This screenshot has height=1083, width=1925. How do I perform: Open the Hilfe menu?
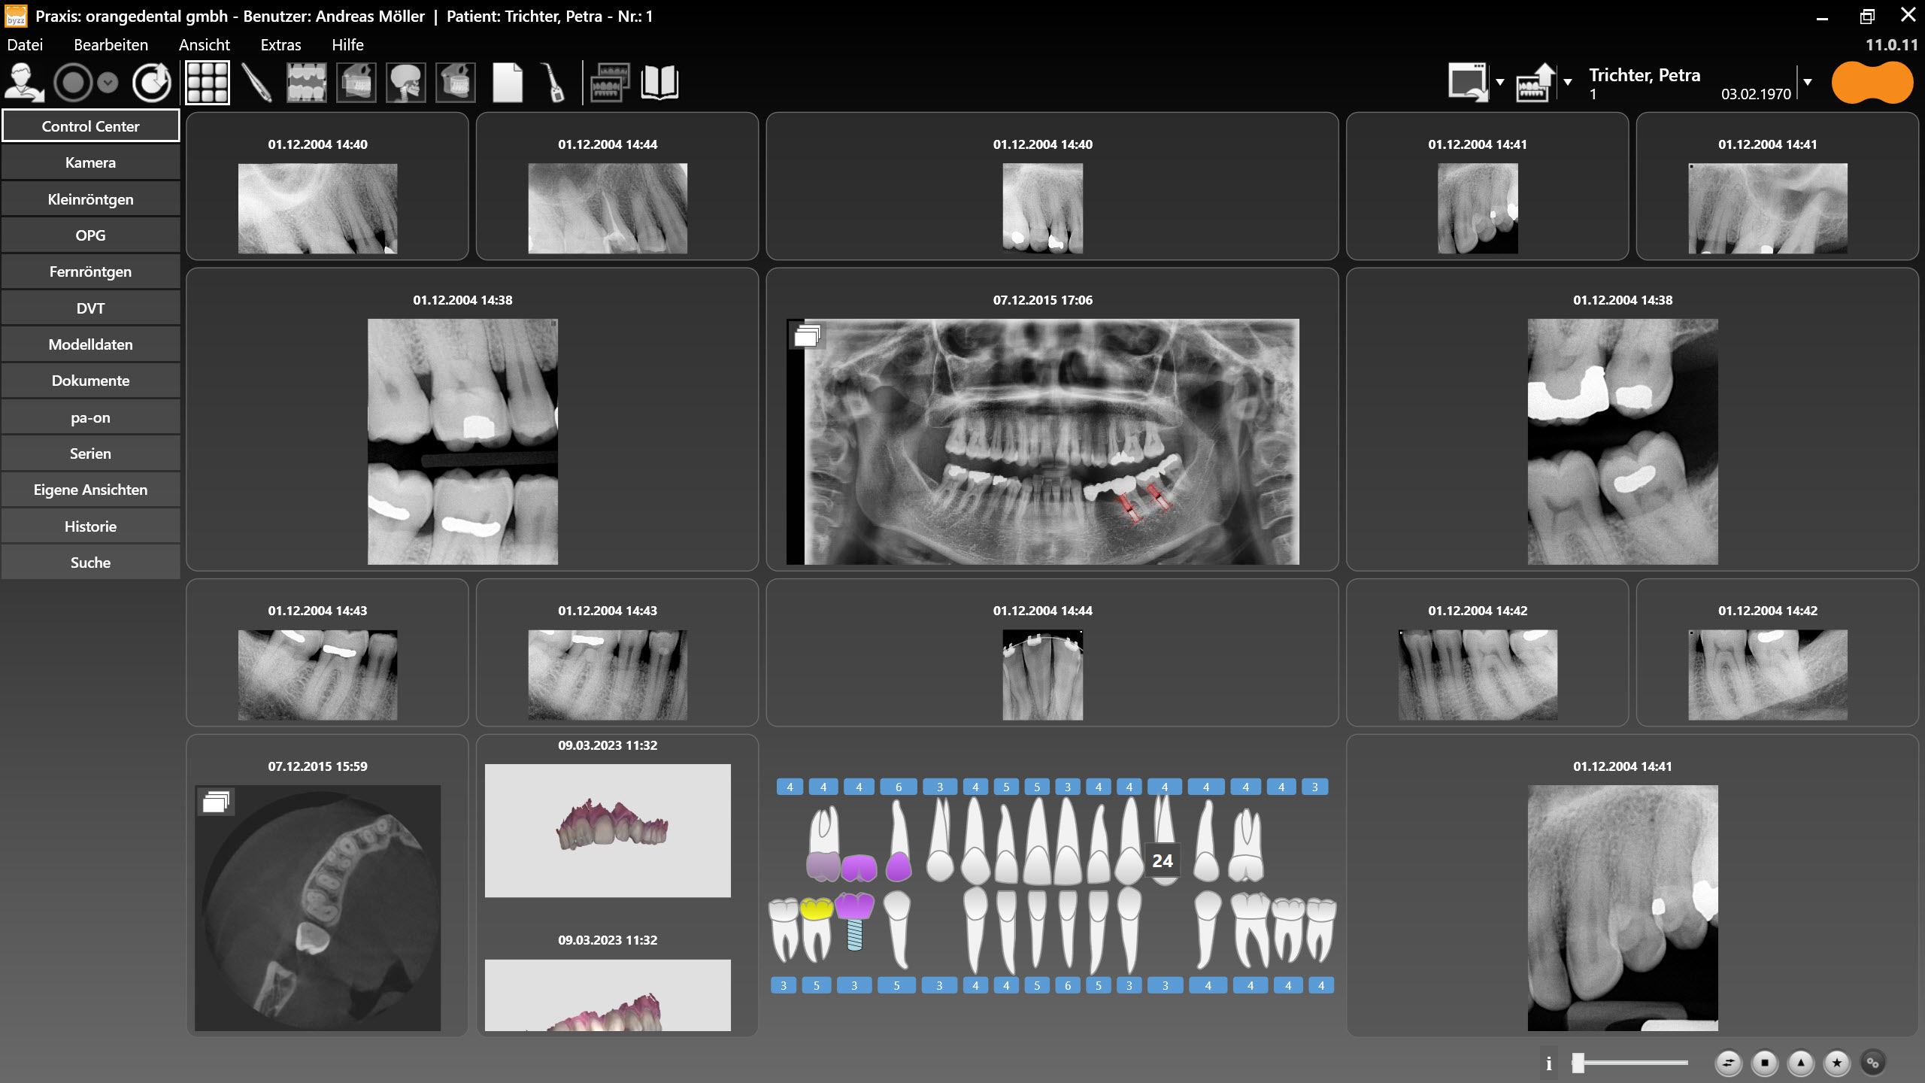click(348, 45)
